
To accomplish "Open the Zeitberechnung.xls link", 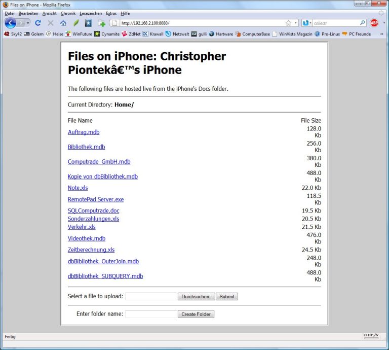I will pyautogui.click(x=91, y=250).
